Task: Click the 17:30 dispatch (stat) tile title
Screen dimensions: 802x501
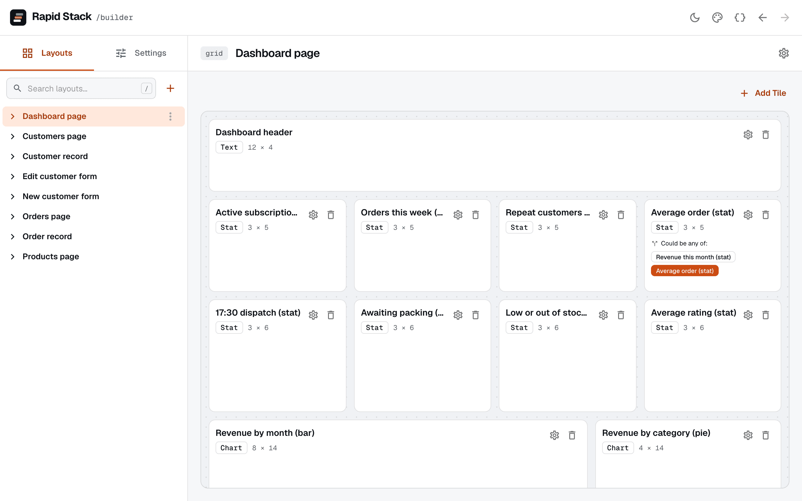Action: coord(258,313)
